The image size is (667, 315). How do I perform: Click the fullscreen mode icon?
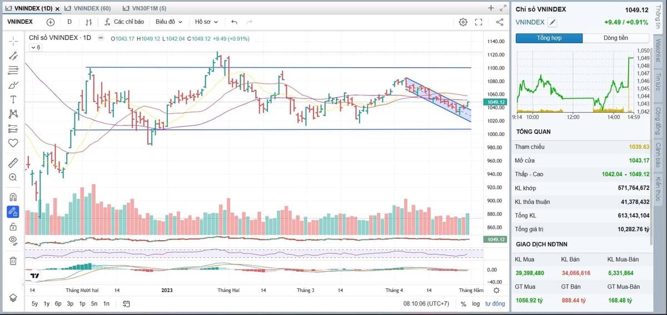point(479,22)
